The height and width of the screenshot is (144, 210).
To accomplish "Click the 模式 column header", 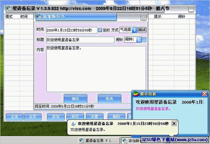I will pyautogui.click(x=9, y=17).
